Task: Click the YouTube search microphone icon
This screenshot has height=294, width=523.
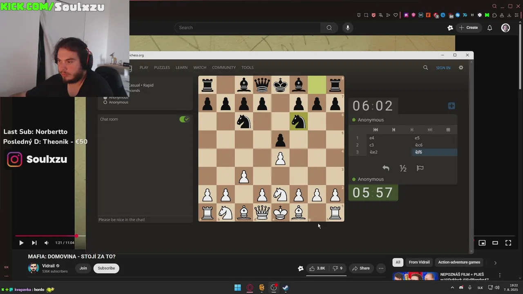Action: [348, 28]
